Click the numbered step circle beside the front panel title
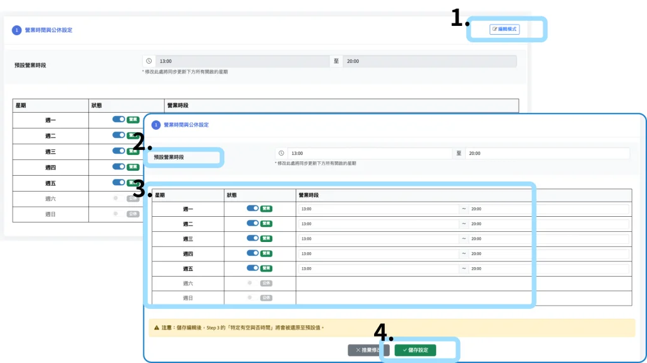Screen dimensions: 647x363 155,125
